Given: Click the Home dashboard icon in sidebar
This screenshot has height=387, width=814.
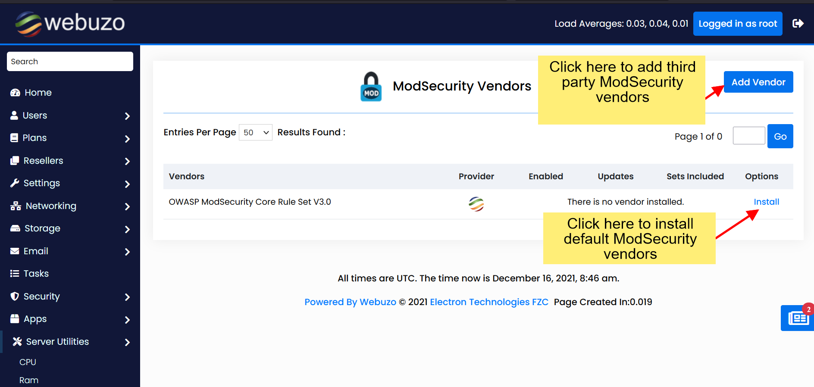Looking at the screenshot, I should (16, 93).
